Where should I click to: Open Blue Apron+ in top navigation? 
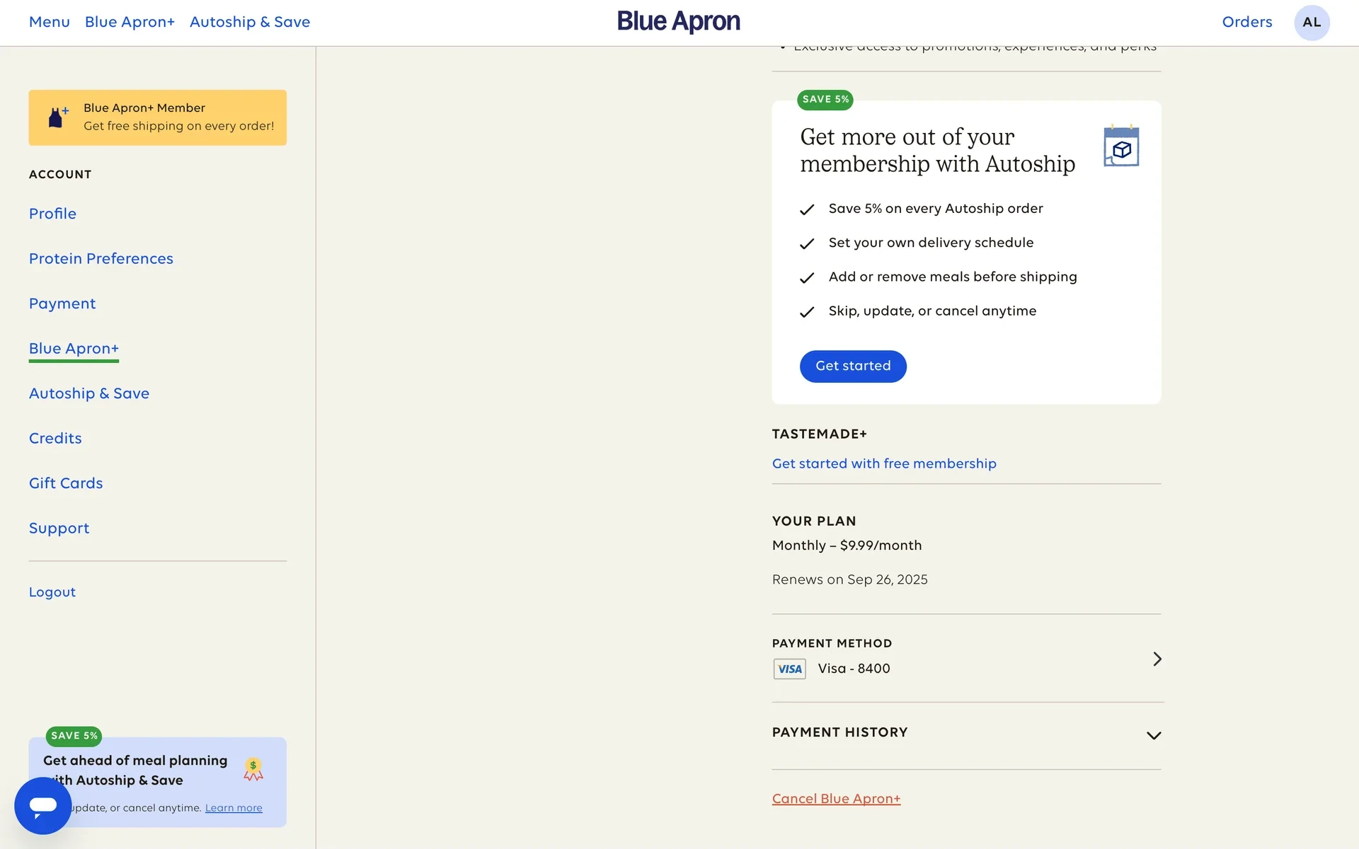pyautogui.click(x=130, y=22)
